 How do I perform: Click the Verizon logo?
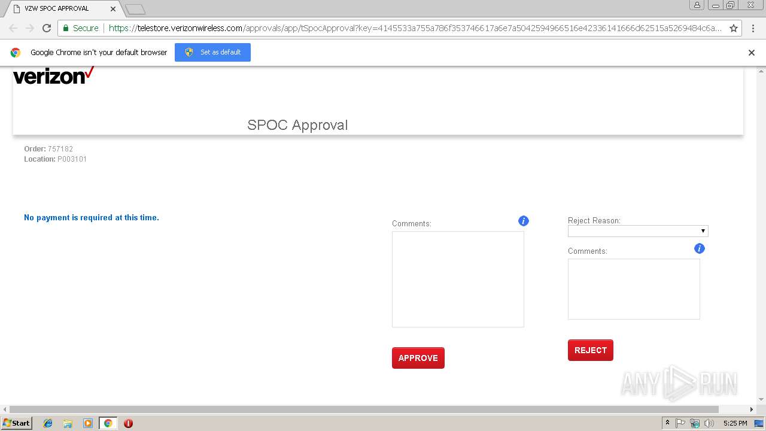[54, 76]
